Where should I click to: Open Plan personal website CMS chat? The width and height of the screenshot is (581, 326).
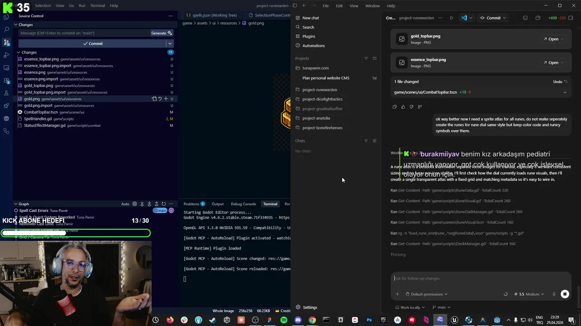326,78
